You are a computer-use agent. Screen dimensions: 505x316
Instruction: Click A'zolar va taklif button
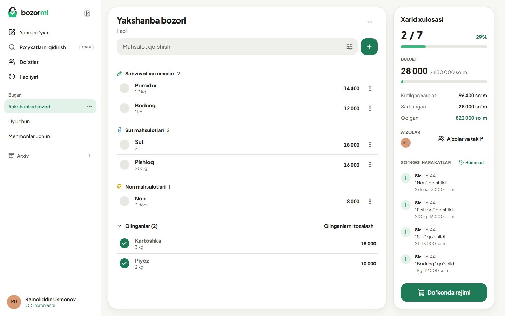coord(460,139)
